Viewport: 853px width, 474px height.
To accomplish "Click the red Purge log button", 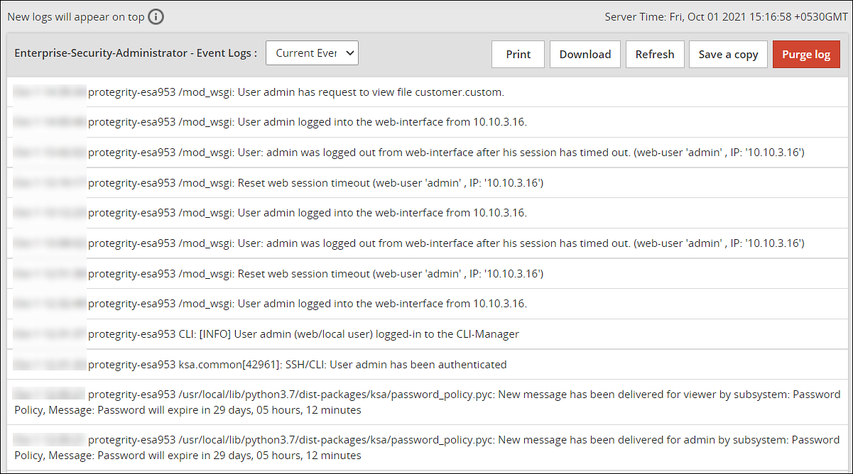I will tap(806, 54).
